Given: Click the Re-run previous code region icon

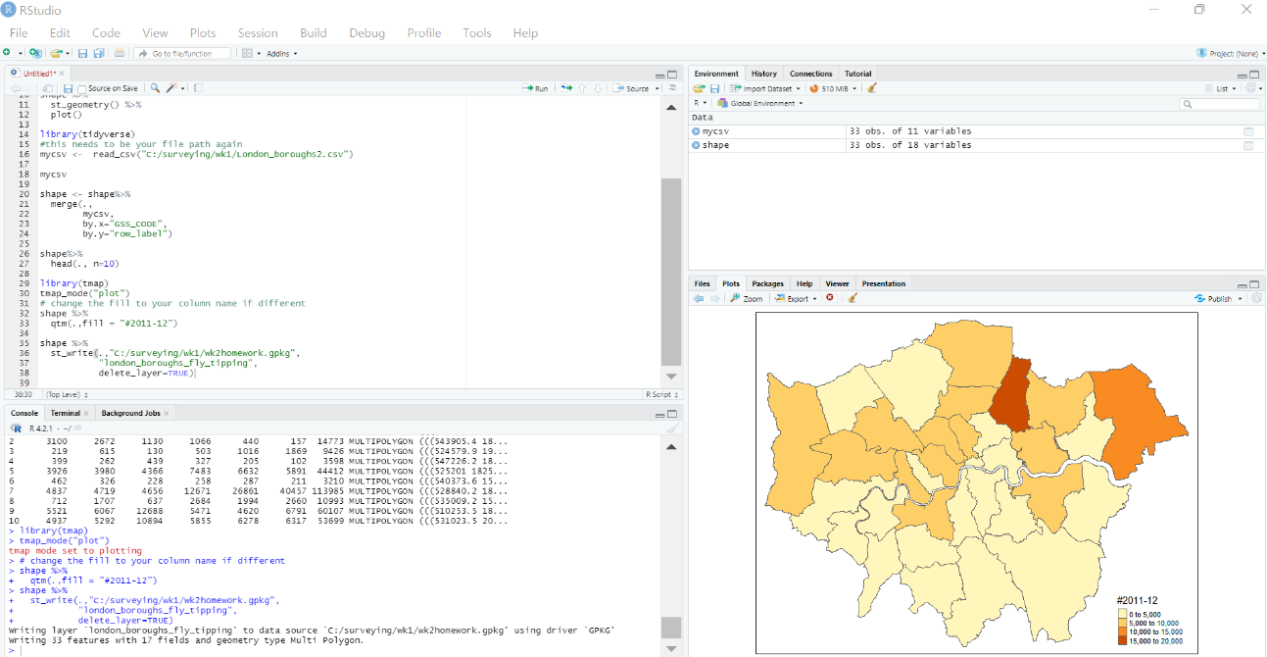Looking at the screenshot, I should pos(566,88).
